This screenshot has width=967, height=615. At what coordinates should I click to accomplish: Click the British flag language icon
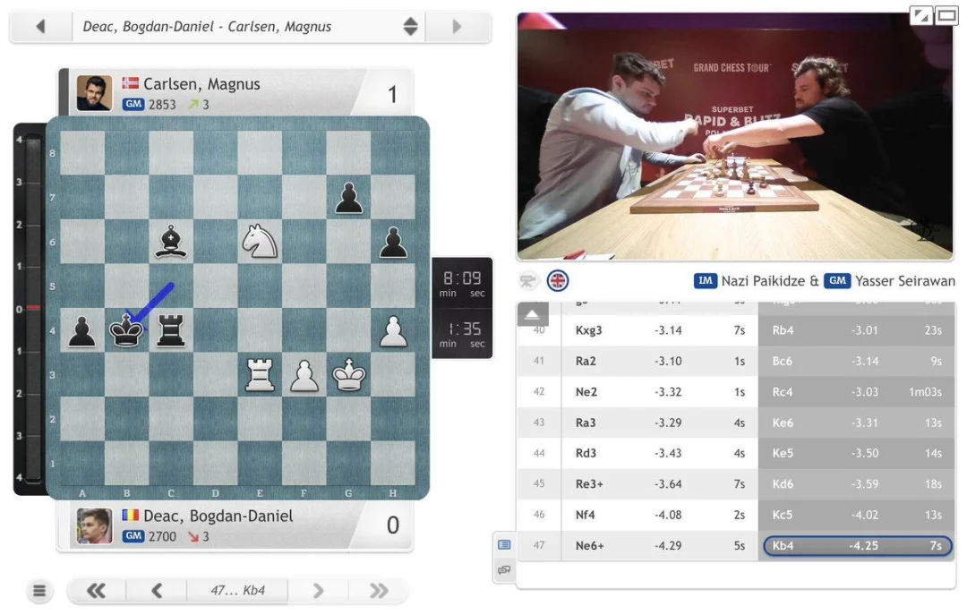[558, 281]
